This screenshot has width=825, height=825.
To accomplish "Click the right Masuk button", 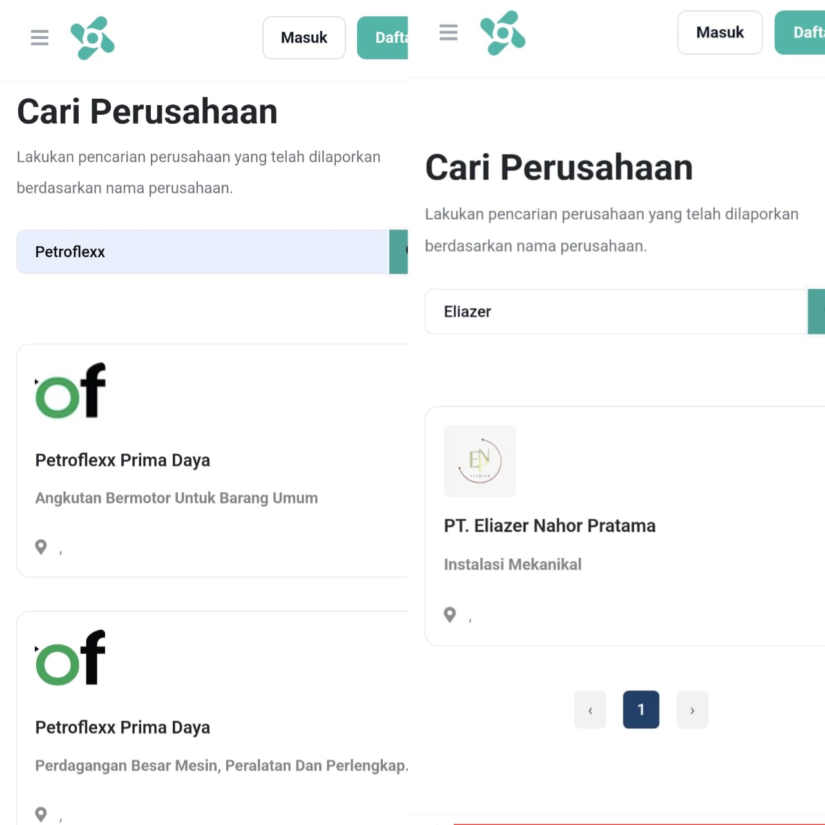I will pyautogui.click(x=720, y=32).
